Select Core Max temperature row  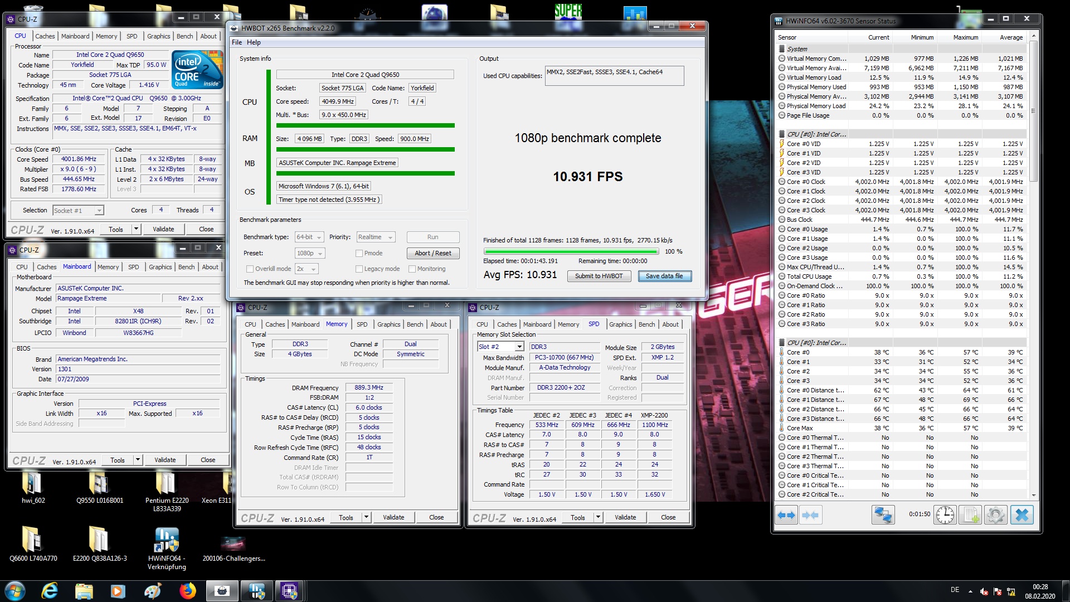coord(901,428)
